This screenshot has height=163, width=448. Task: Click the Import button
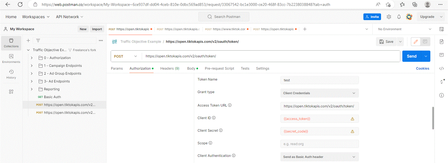[x=97, y=29]
